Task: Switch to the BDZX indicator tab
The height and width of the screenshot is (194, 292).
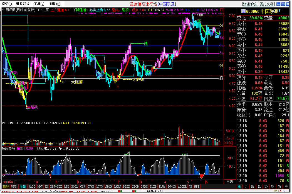Action: pos(126,187)
